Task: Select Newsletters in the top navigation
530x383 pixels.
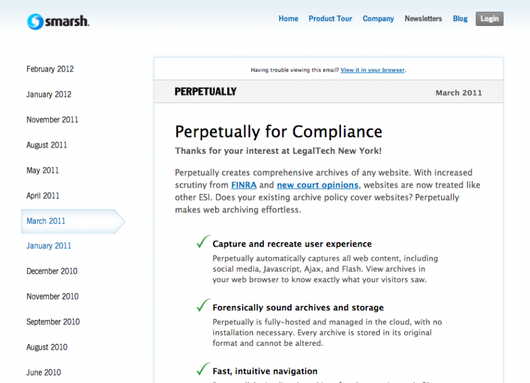Action: (x=423, y=19)
